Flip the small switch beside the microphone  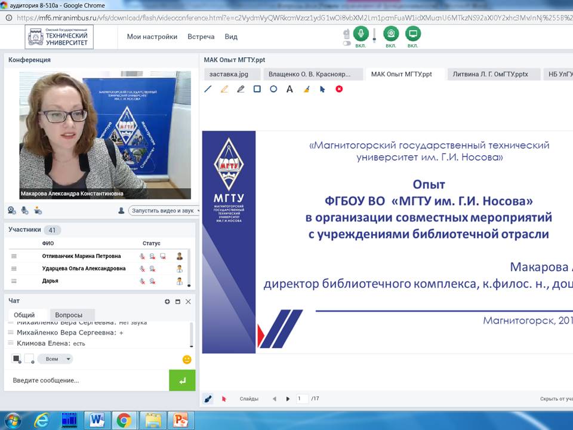tap(347, 43)
